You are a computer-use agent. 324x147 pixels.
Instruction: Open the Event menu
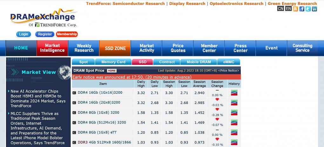coord(272,48)
